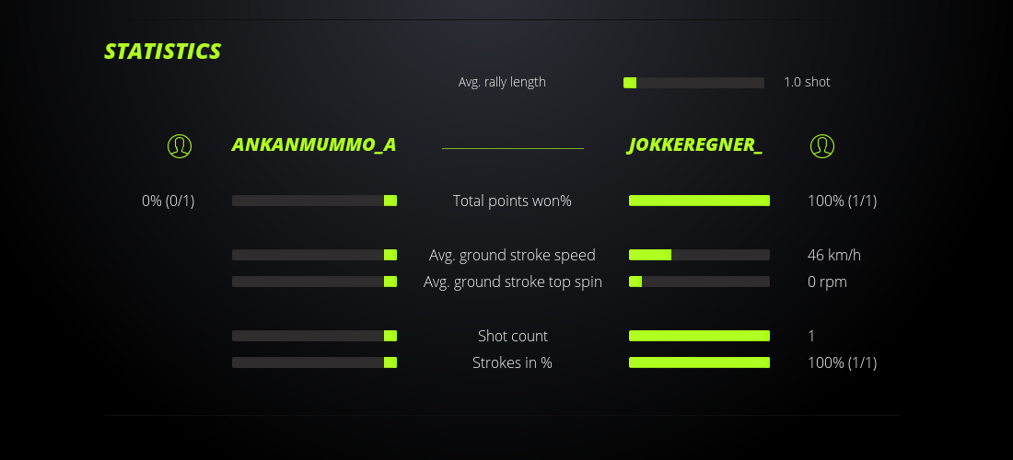The image size is (1013, 460).
Task: Click JOKKEREGNER_'s Total points won bar
Action: (x=699, y=201)
